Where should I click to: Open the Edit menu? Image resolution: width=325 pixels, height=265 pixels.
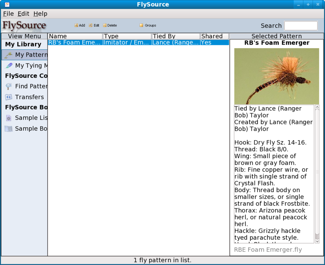pyautogui.click(x=24, y=14)
